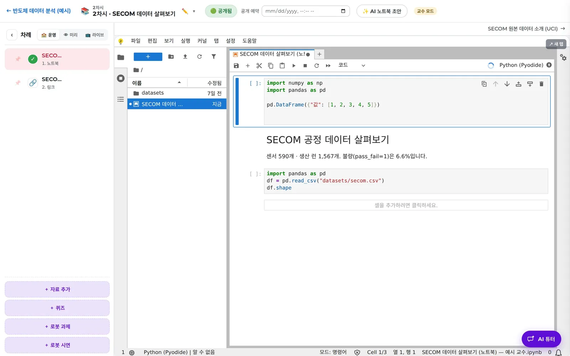Toggle the 공개됨 publish status

[221, 11]
